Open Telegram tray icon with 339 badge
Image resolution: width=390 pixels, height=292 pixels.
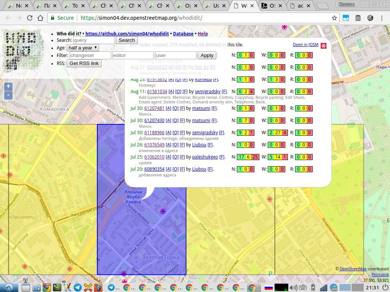[x=334, y=288]
